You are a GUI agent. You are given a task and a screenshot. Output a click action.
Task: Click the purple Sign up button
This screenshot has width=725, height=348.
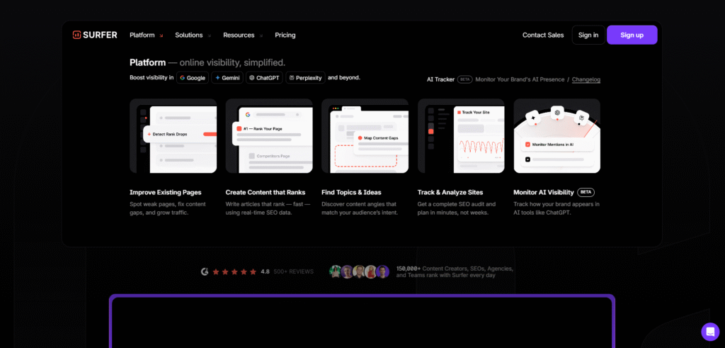(632, 35)
